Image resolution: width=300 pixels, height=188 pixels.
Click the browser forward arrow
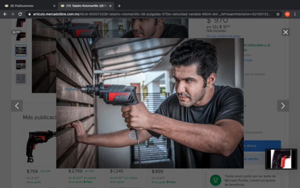pyautogui.click(x=12, y=14)
